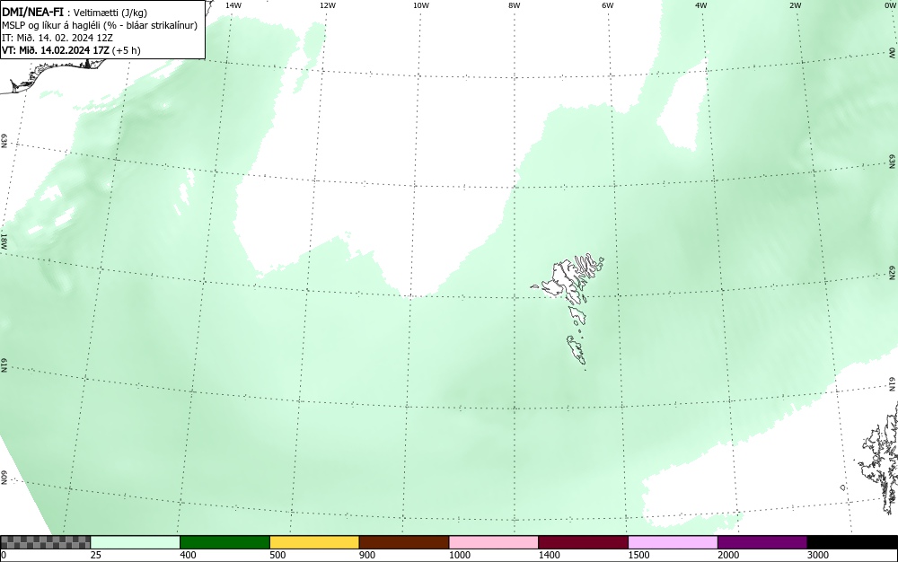Click the pink 1000–1400 legend swatch
The image size is (898, 562).
pos(494,542)
